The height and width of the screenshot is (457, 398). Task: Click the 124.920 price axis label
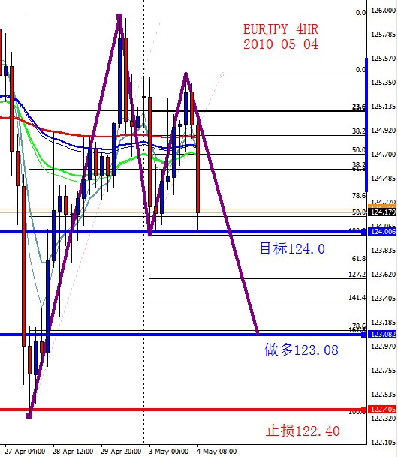coord(384,131)
